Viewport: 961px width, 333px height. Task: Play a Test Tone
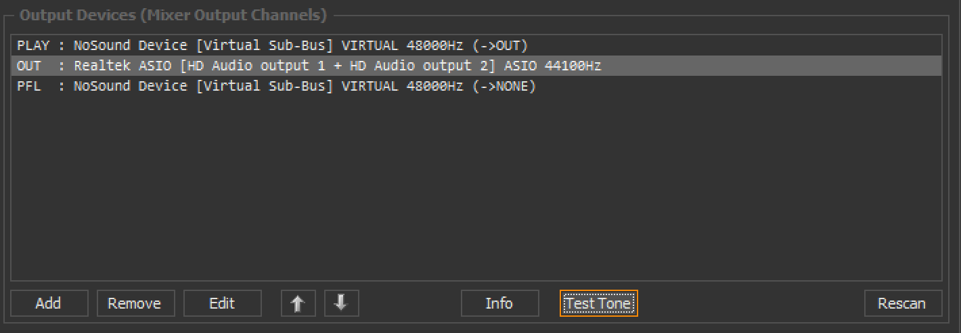point(599,303)
